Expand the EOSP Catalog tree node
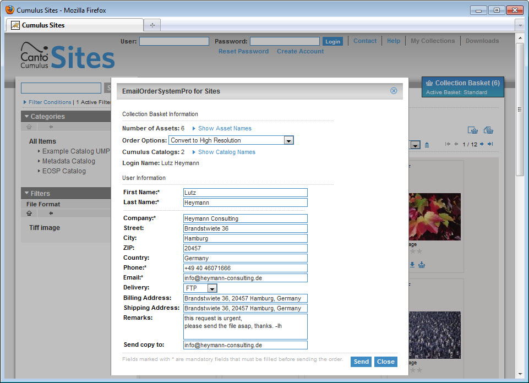 [x=39, y=171]
